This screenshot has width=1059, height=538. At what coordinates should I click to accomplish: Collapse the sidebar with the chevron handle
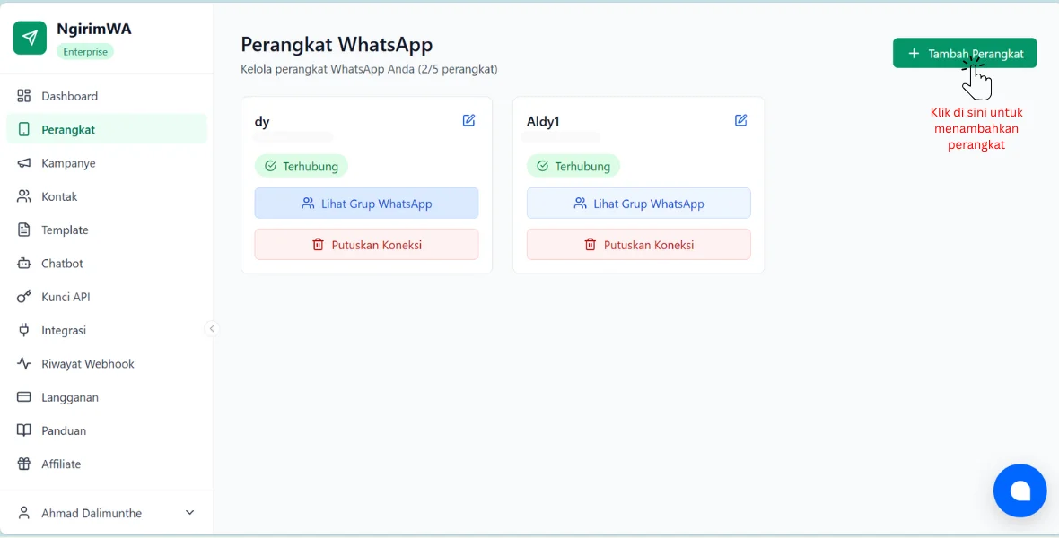pos(212,329)
